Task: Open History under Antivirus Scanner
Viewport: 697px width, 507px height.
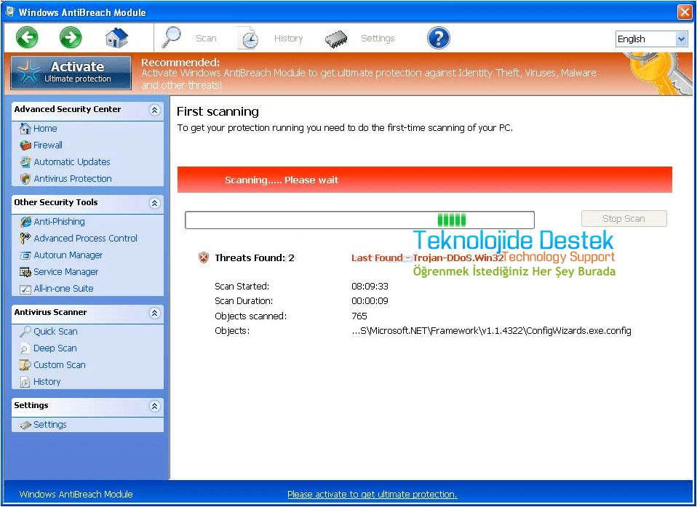Action: click(x=47, y=382)
